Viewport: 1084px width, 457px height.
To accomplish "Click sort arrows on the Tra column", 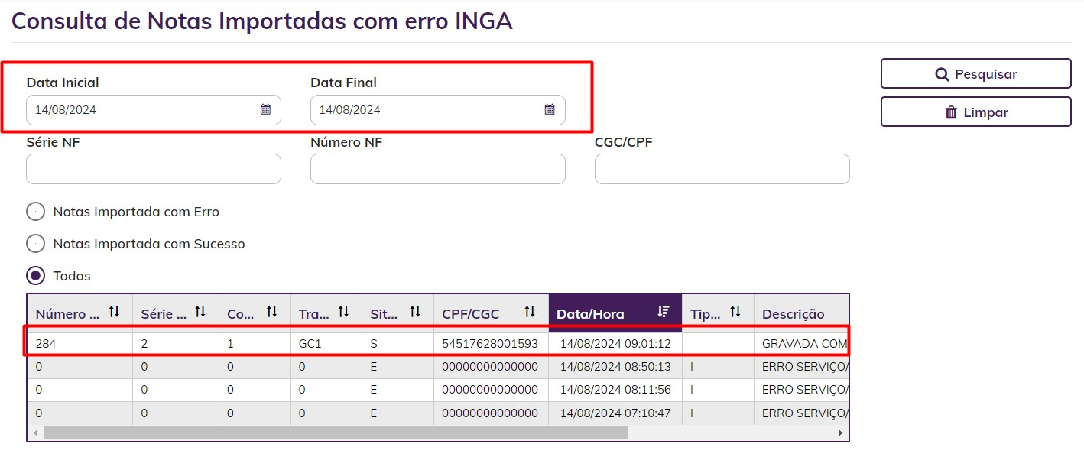I will pos(343,312).
